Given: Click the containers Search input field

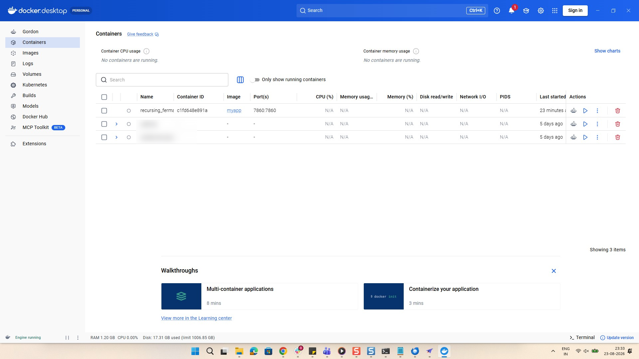Looking at the screenshot, I should [x=162, y=80].
